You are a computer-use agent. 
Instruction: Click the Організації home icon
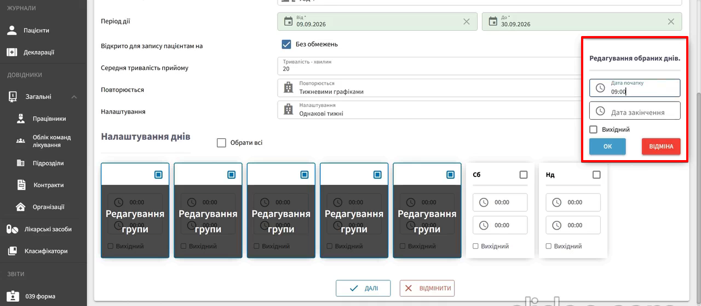pyautogui.click(x=21, y=207)
